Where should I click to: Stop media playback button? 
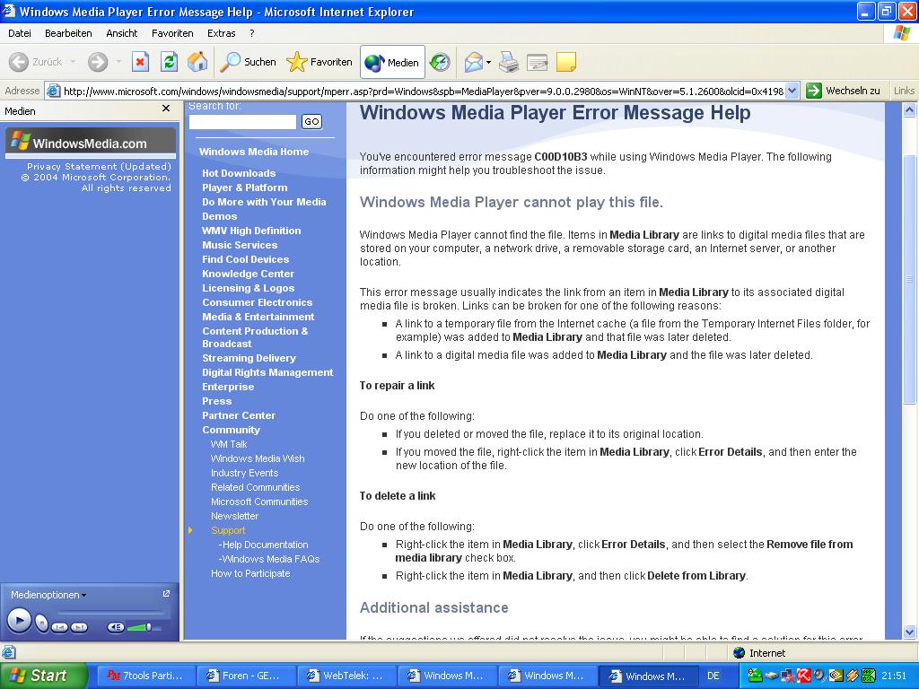pyautogui.click(x=41, y=623)
